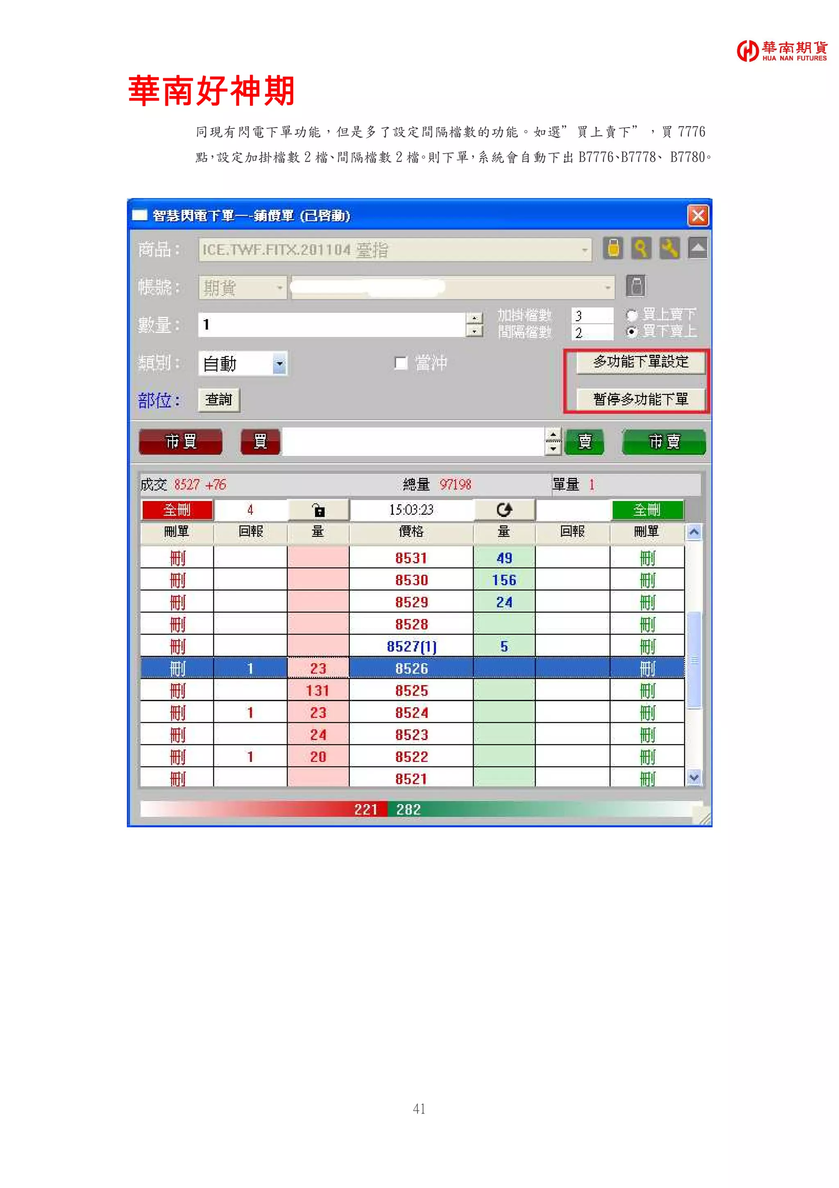Click the red 全刪 delete-all button
The image size is (839, 1188).
point(177,510)
